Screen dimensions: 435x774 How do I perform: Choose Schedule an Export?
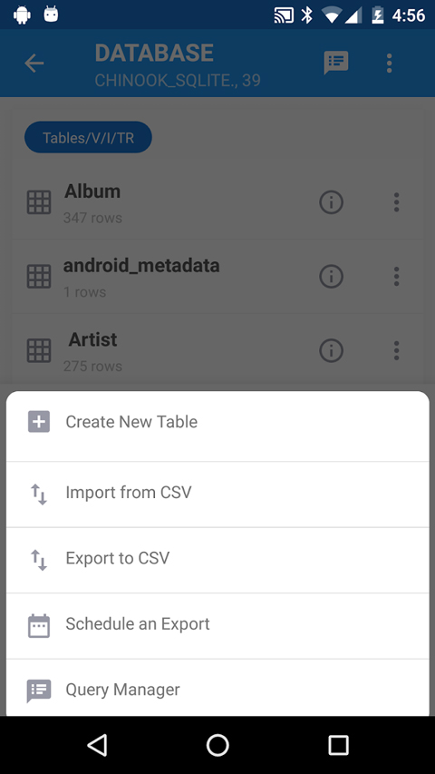(217, 626)
